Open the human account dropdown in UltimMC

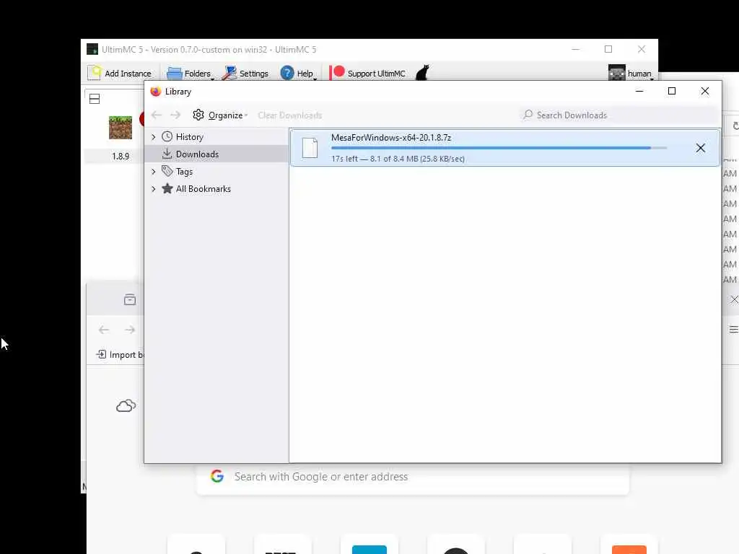631,73
